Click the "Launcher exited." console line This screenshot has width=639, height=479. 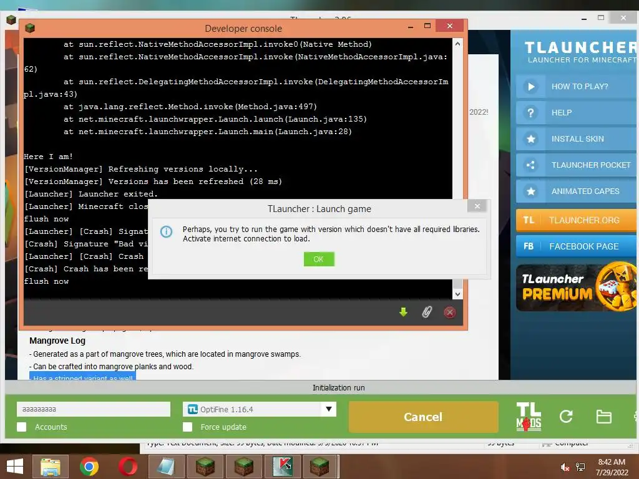[x=91, y=194]
